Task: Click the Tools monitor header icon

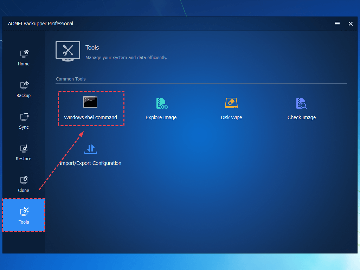Action: (x=68, y=51)
